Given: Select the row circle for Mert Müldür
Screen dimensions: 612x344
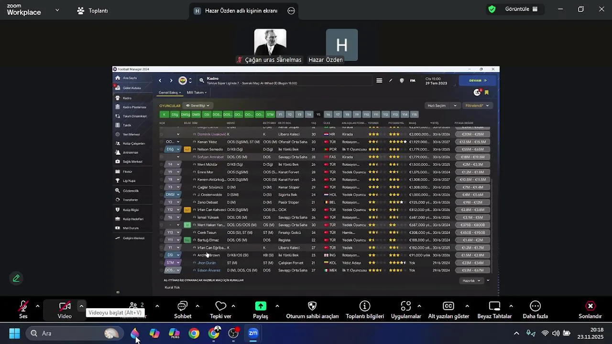Looking at the screenshot, I should [161, 164].
